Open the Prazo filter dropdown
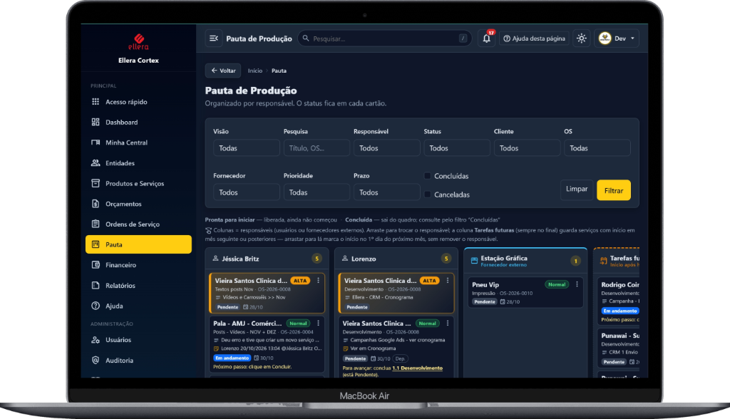This screenshot has height=419, width=730. coord(386,192)
